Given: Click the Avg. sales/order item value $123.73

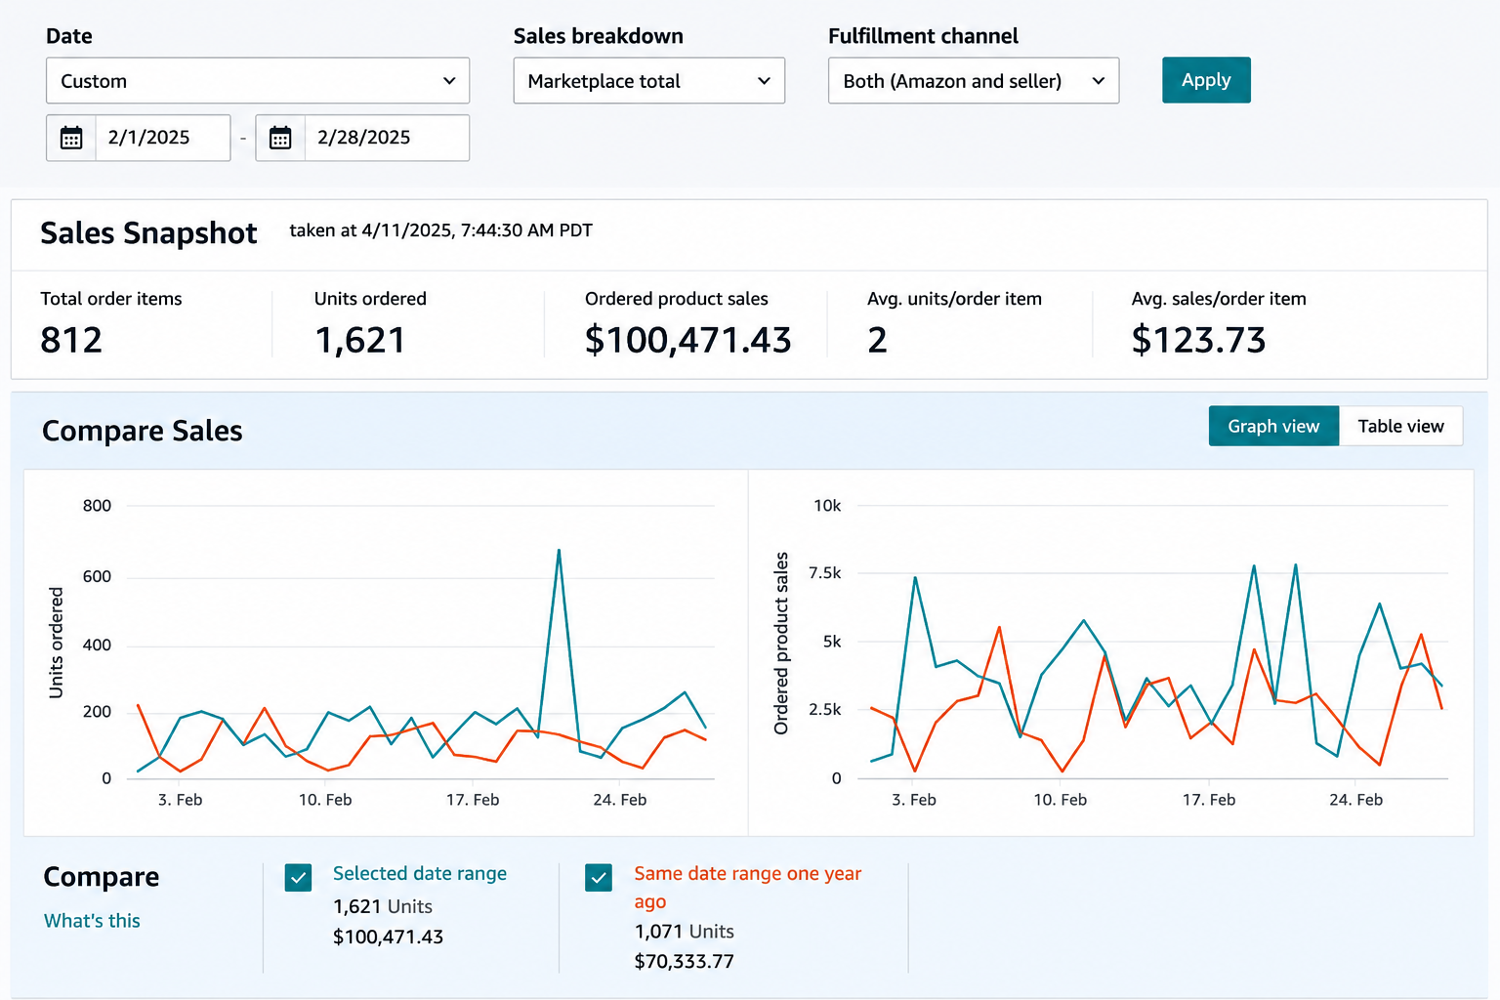Looking at the screenshot, I should pos(1198,340).
